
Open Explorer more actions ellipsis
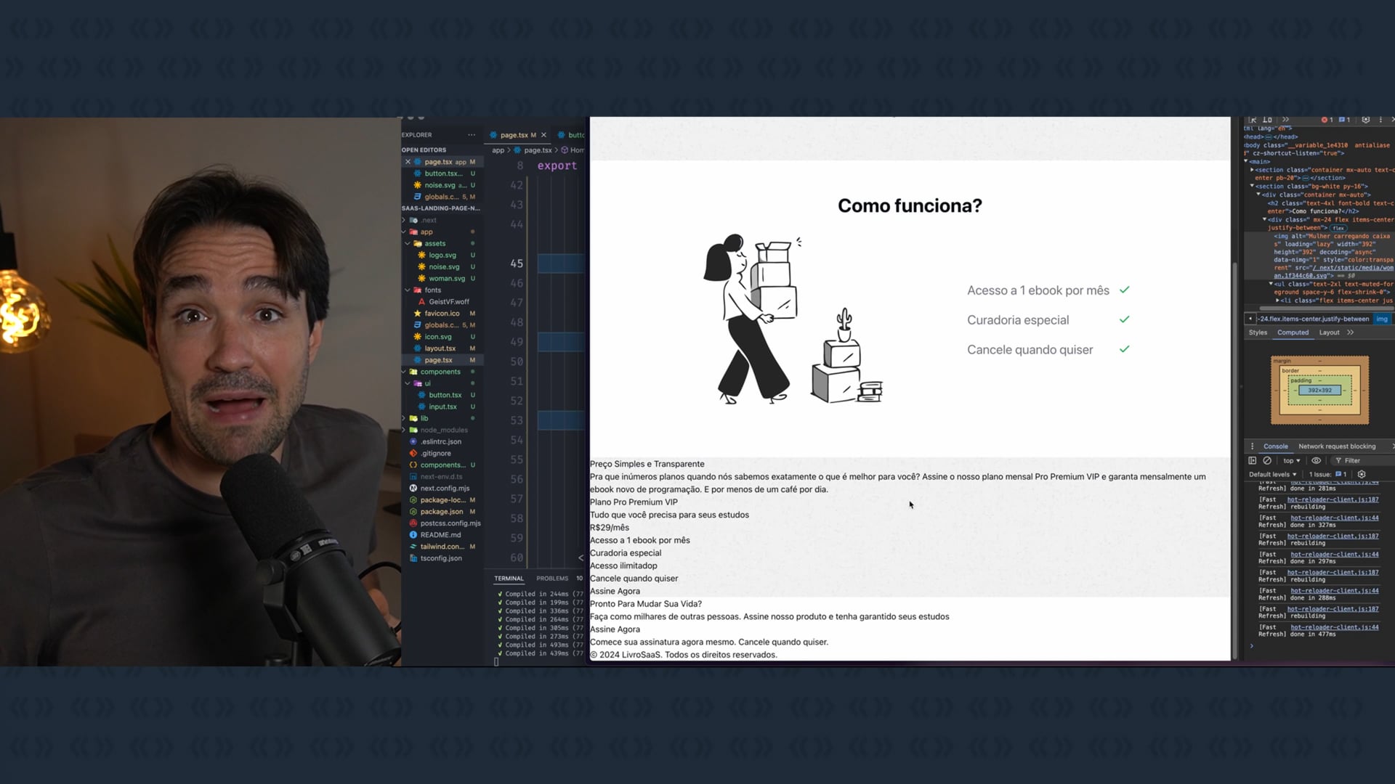point(472,135)
